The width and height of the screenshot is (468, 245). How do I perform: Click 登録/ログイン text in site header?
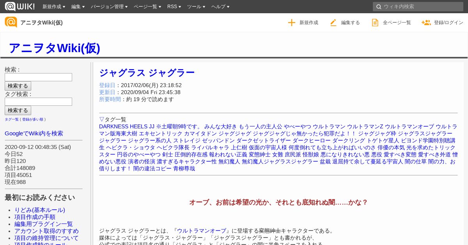pyautogui.click(x=448, y=23)
